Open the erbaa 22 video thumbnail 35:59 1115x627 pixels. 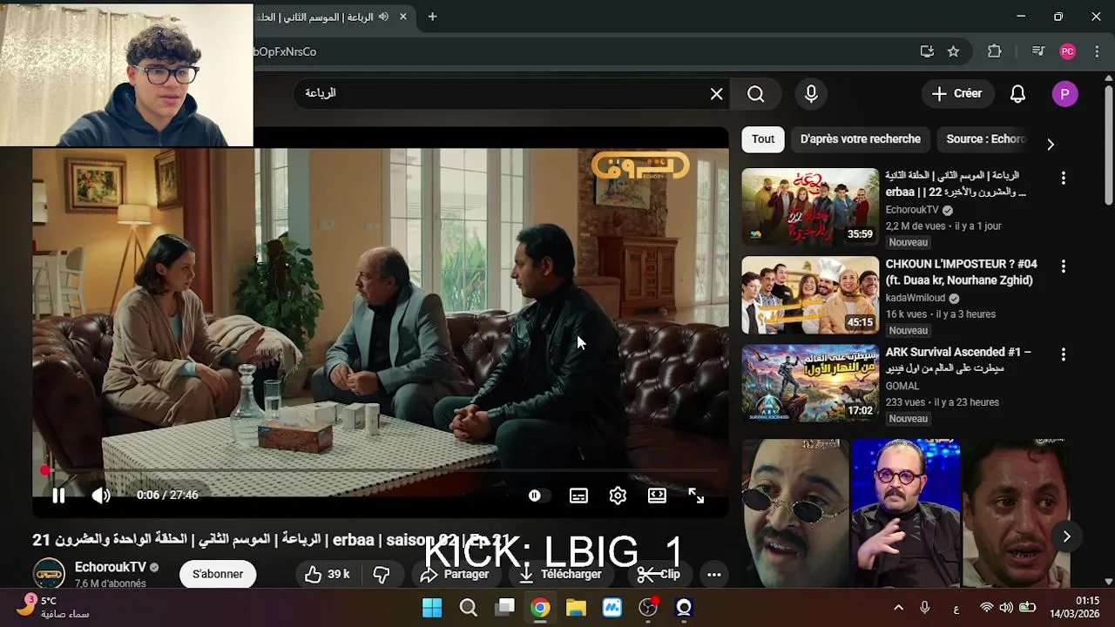click(x=810, y=206)
